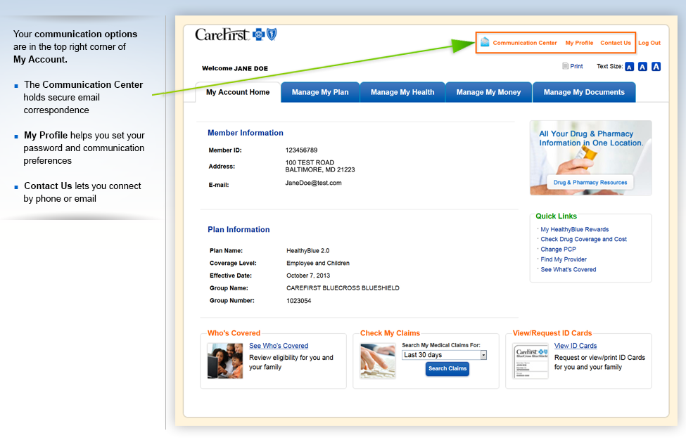Open the Contact Us link
The width and height of the screenshot is (686, 440).
[616, 43]
